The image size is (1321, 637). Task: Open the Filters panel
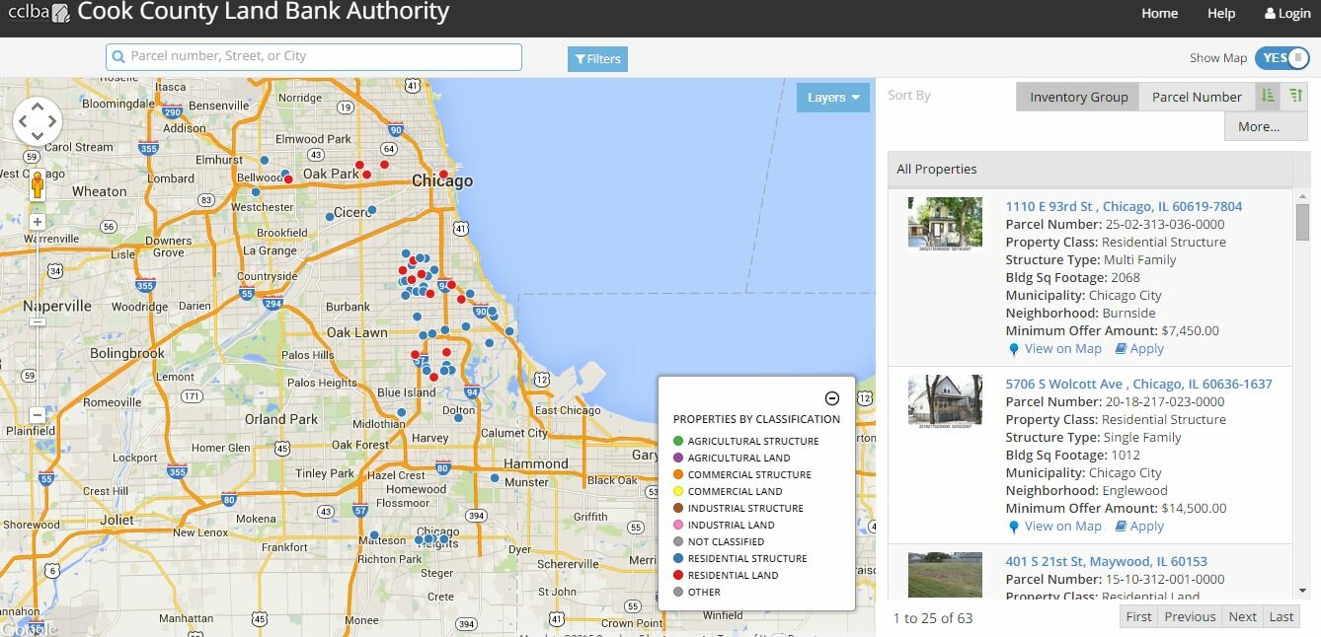coord(597,59)
